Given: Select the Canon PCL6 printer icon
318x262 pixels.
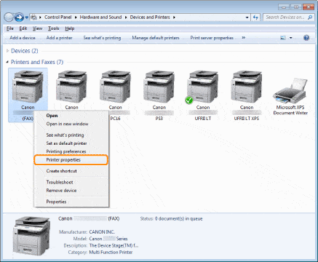Looking at the screenshot, I should [x=115, y=87].
